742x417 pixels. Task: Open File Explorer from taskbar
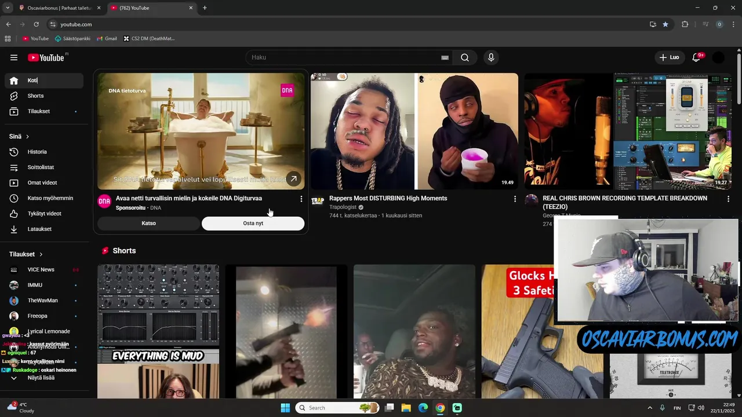[x=406, y=408]
